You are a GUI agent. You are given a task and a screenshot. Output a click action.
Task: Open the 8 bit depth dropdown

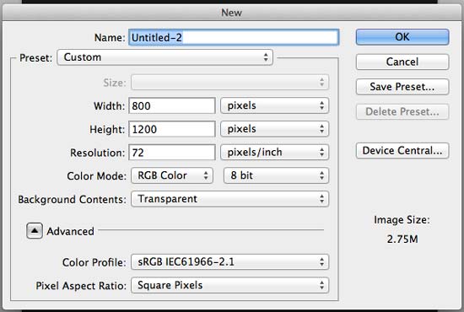(276, 175)
